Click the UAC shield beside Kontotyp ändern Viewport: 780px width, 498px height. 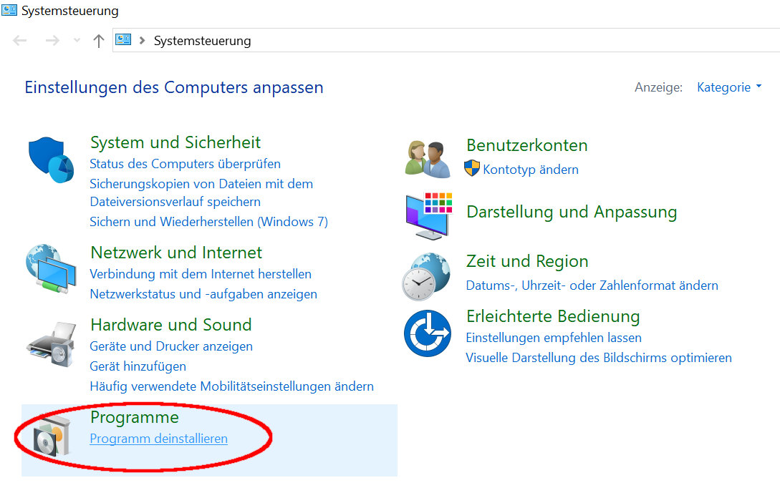pos(471,168)
